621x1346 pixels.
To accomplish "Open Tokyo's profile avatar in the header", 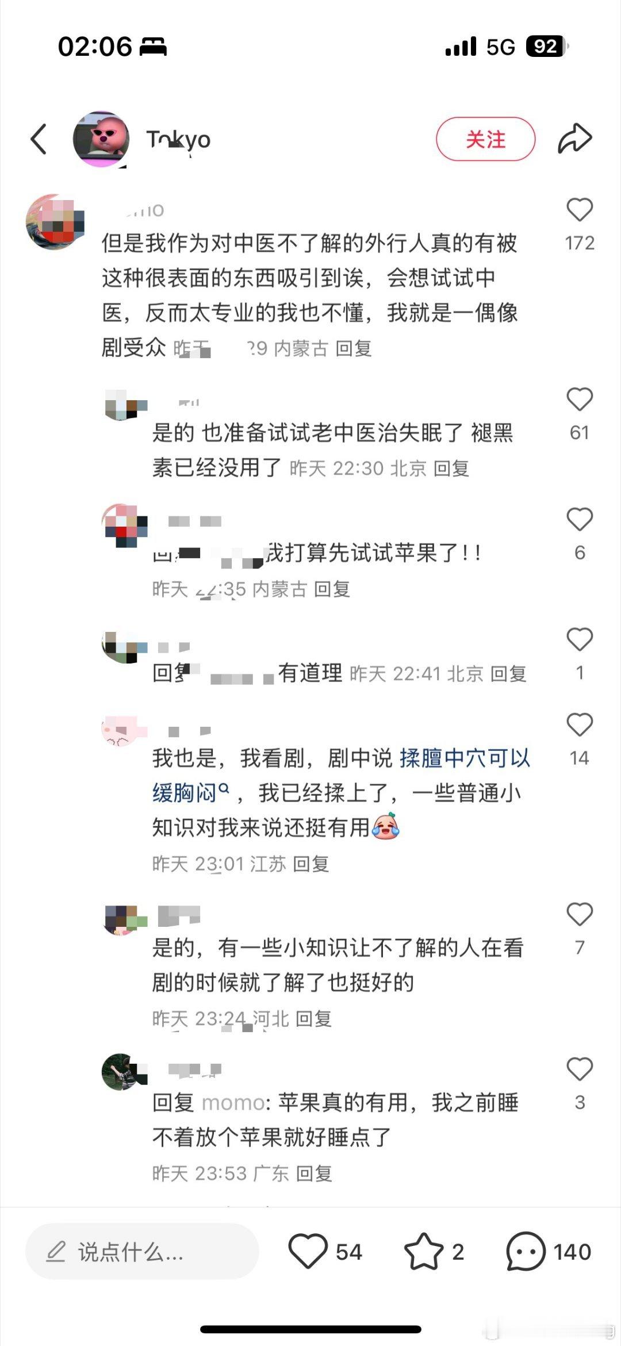I will 101,139.
